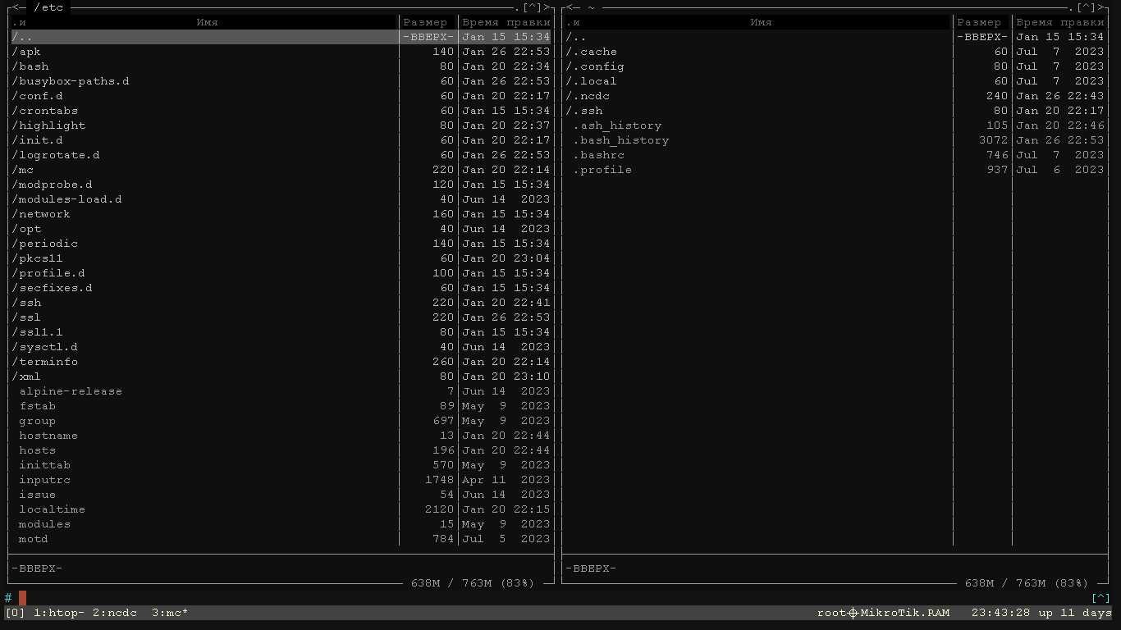The height and width of the screenshot is (630, 1121).
Task: Select /apk directory in left panel
Action: coord(281,52)
